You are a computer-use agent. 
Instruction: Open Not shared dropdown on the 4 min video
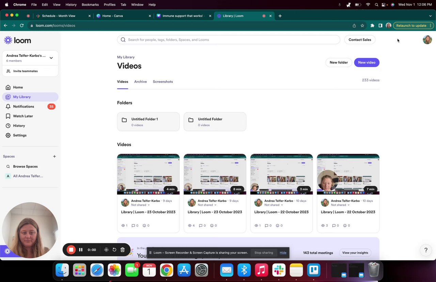(141, 205)
